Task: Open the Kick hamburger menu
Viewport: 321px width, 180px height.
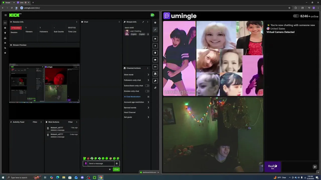Action: (x=6, y=15)
